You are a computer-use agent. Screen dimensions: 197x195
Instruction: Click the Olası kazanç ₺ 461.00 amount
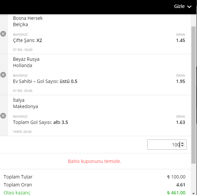(176, 193)
